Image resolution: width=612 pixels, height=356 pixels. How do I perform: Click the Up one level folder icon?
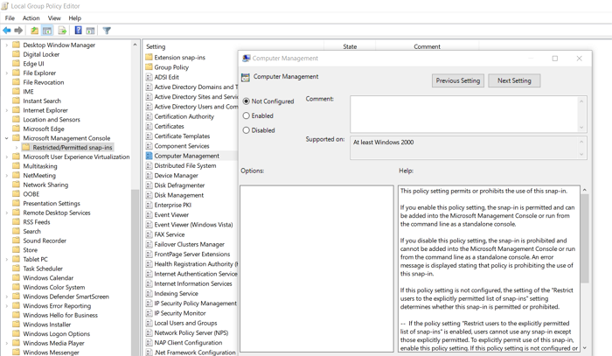pyautogui.click(x=34, y=31)
